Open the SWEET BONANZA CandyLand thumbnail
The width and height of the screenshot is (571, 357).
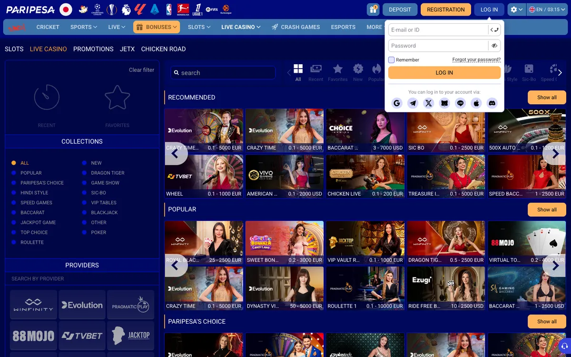pyautogui.click(x=285, y=242)
